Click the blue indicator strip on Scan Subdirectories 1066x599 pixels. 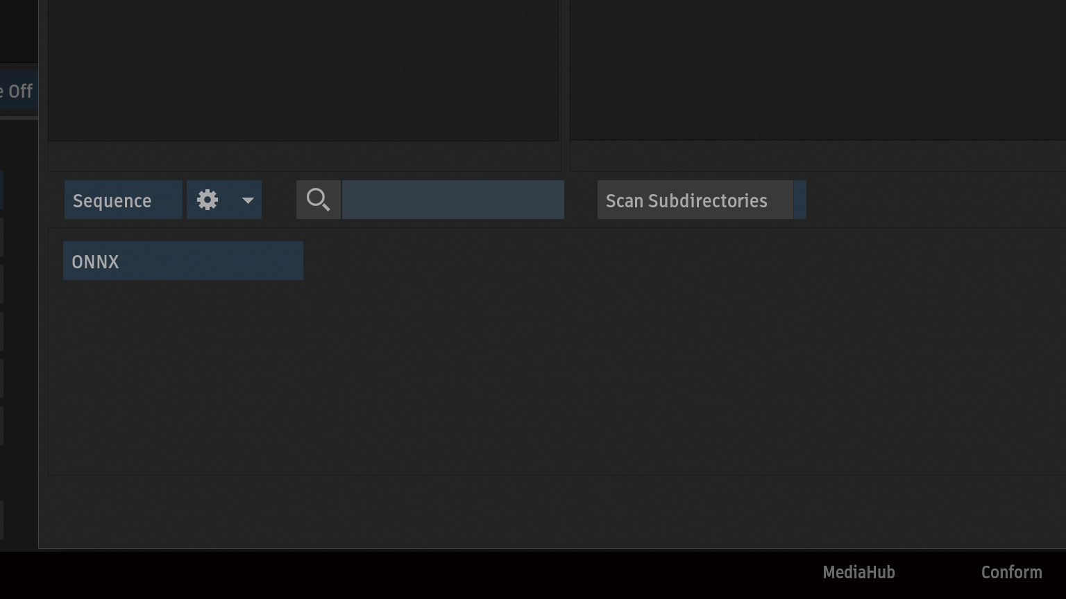[x=799, y=200]
